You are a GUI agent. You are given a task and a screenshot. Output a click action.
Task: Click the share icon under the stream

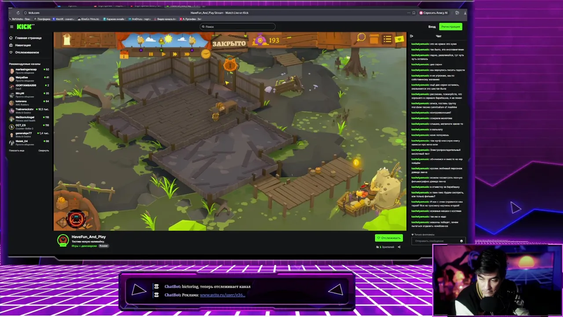[x=399, y=247]
